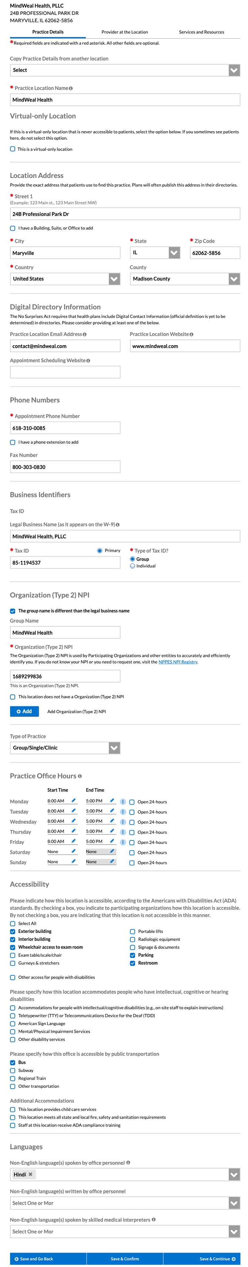This screenshot has height=1267, width=248.
Task: Switch to Provider at the Location tab
Action: (124, 32)
